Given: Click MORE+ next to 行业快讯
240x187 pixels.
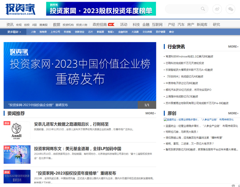Looking at the screenshot, I should click(233, 46).
